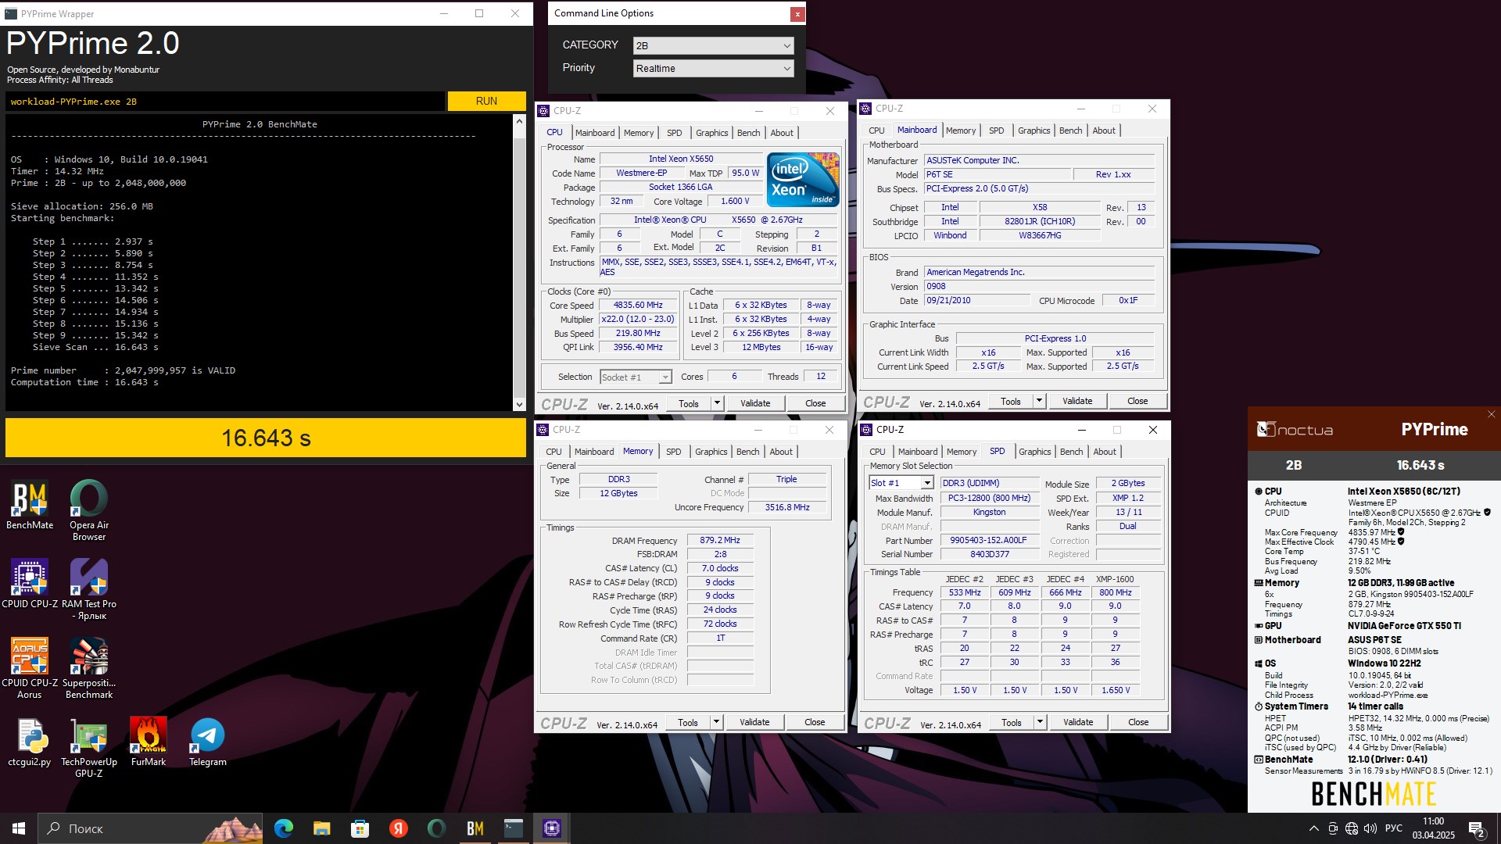This screenshot has height=844, width=1501.
Task: Switch РУС keyboard language indicator
Action: (x=1394, y=828)
